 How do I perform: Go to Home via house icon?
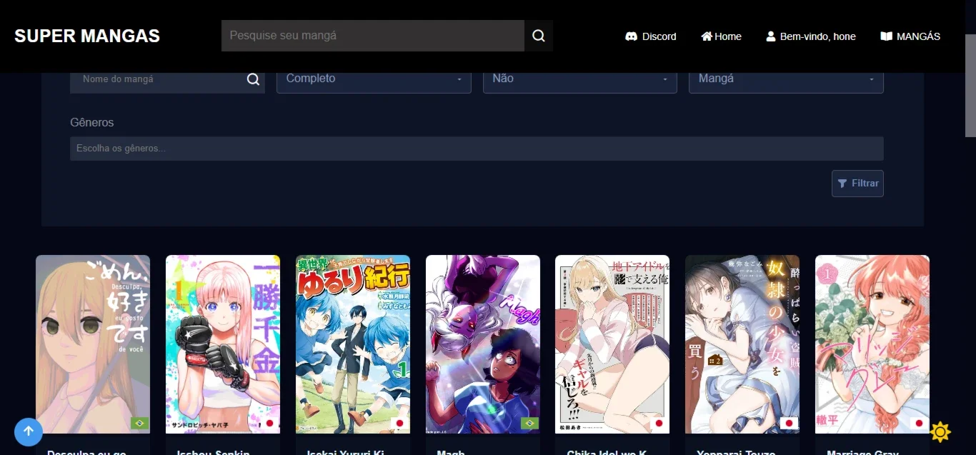coord(707,36)
